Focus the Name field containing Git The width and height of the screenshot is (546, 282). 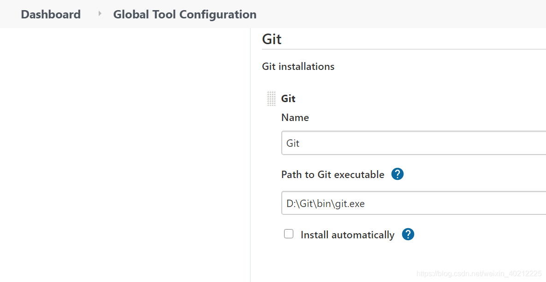pyautogui.click(x=413, y=143)
